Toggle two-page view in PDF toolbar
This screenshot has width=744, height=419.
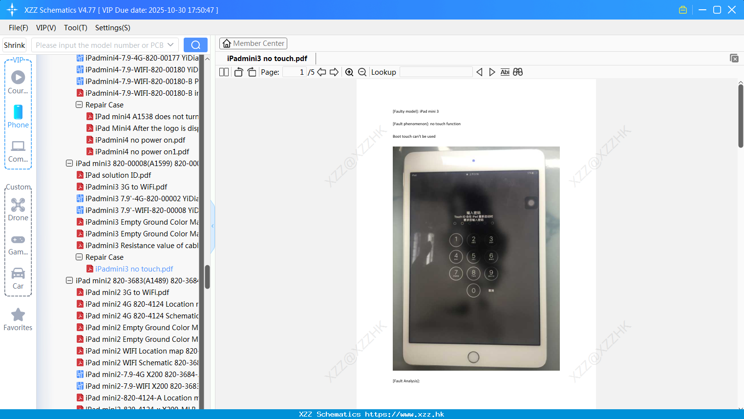click(224, 72)
